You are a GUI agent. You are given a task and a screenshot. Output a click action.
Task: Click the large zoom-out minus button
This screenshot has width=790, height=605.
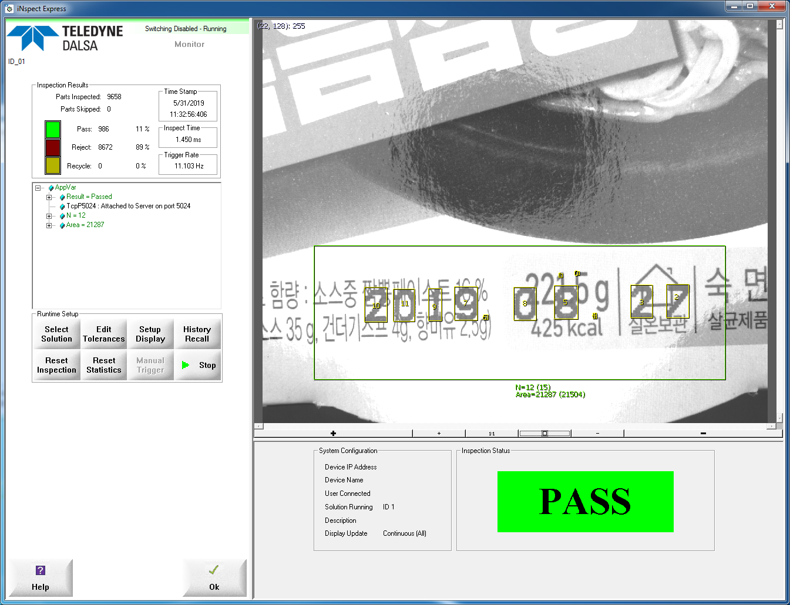(x=703, y=433)
